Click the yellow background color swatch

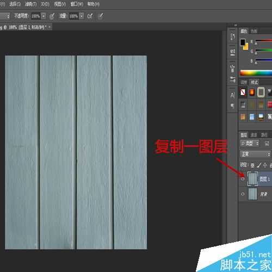[246, 47]
